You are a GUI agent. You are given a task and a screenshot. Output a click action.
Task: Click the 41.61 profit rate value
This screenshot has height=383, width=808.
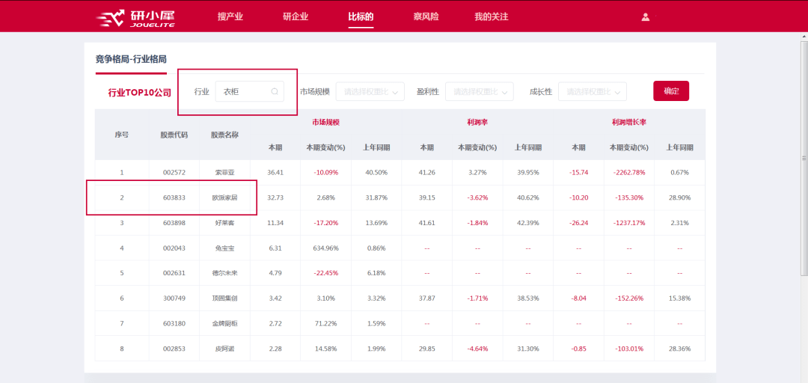426,223
